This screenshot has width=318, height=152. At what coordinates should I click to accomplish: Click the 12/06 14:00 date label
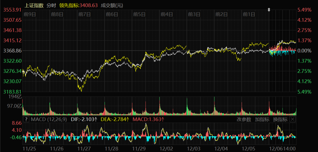(x=282, y=148)
